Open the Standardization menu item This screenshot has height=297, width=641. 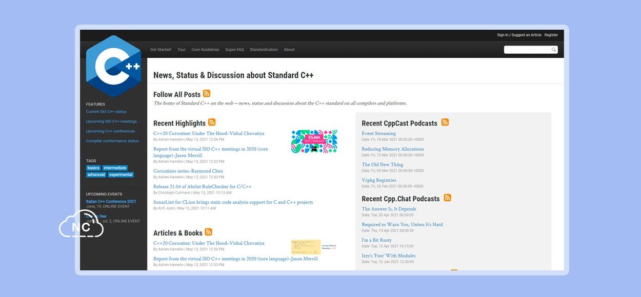pyautogui.click(x=264, y=50)
